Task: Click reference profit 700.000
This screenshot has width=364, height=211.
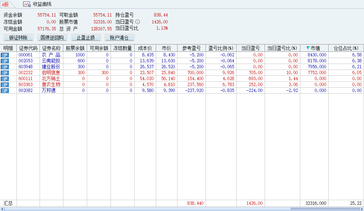Action: click(195, 73)
